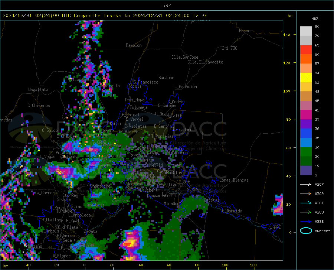Click the 'Encon' map label
The width and height of the screenshot is (334, 270).
pos(245,31)
